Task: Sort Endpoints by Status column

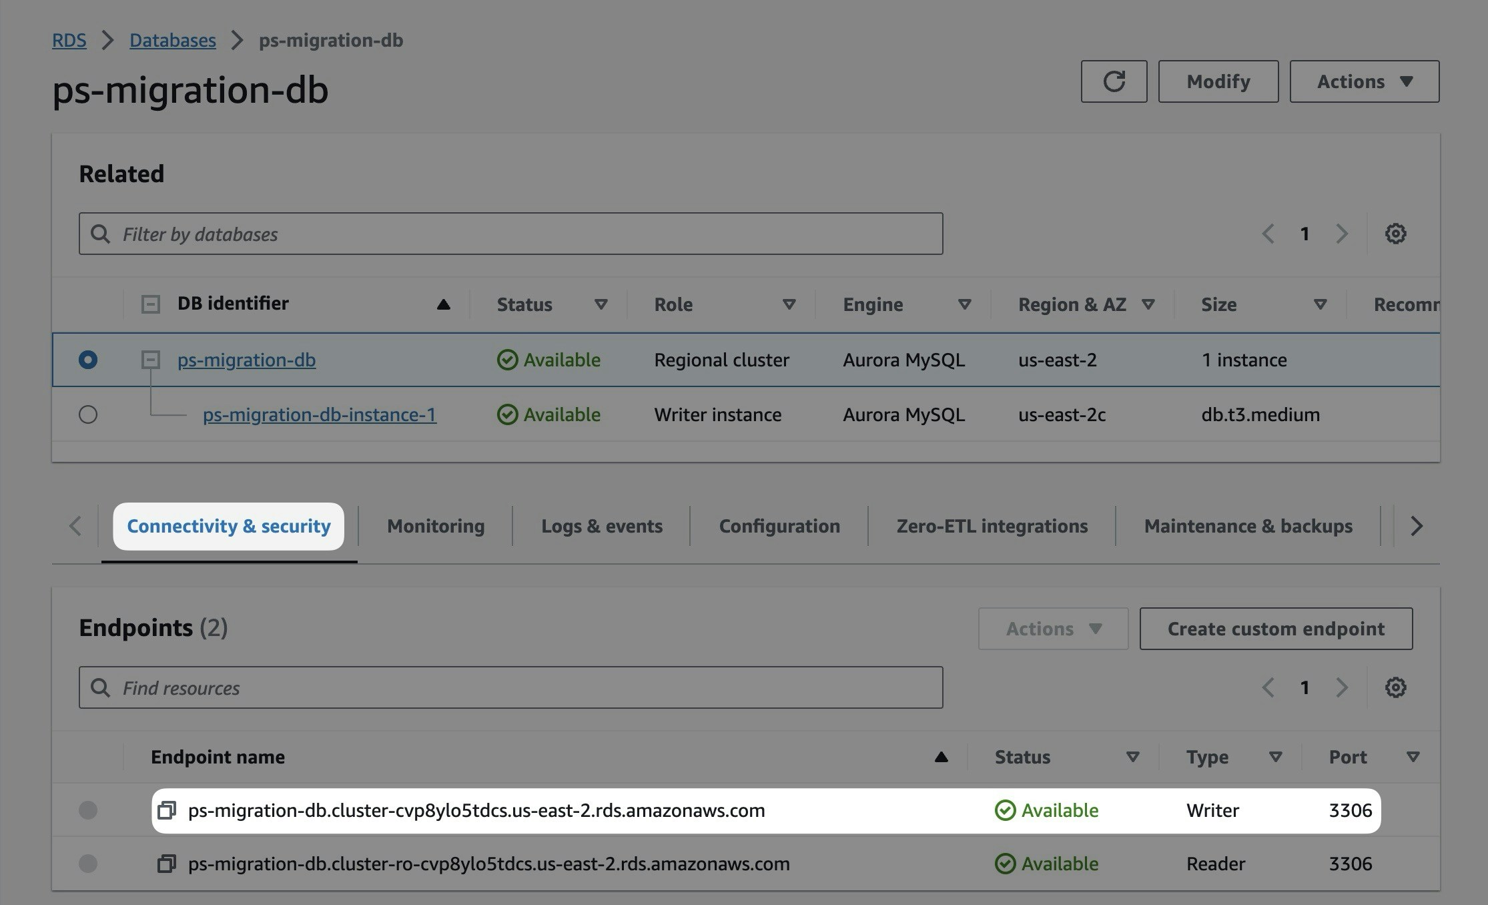Action: tap(1132, 757)
